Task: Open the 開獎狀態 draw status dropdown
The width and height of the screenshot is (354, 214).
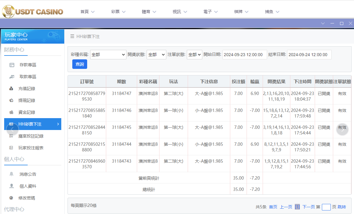Action: point(156,55)
